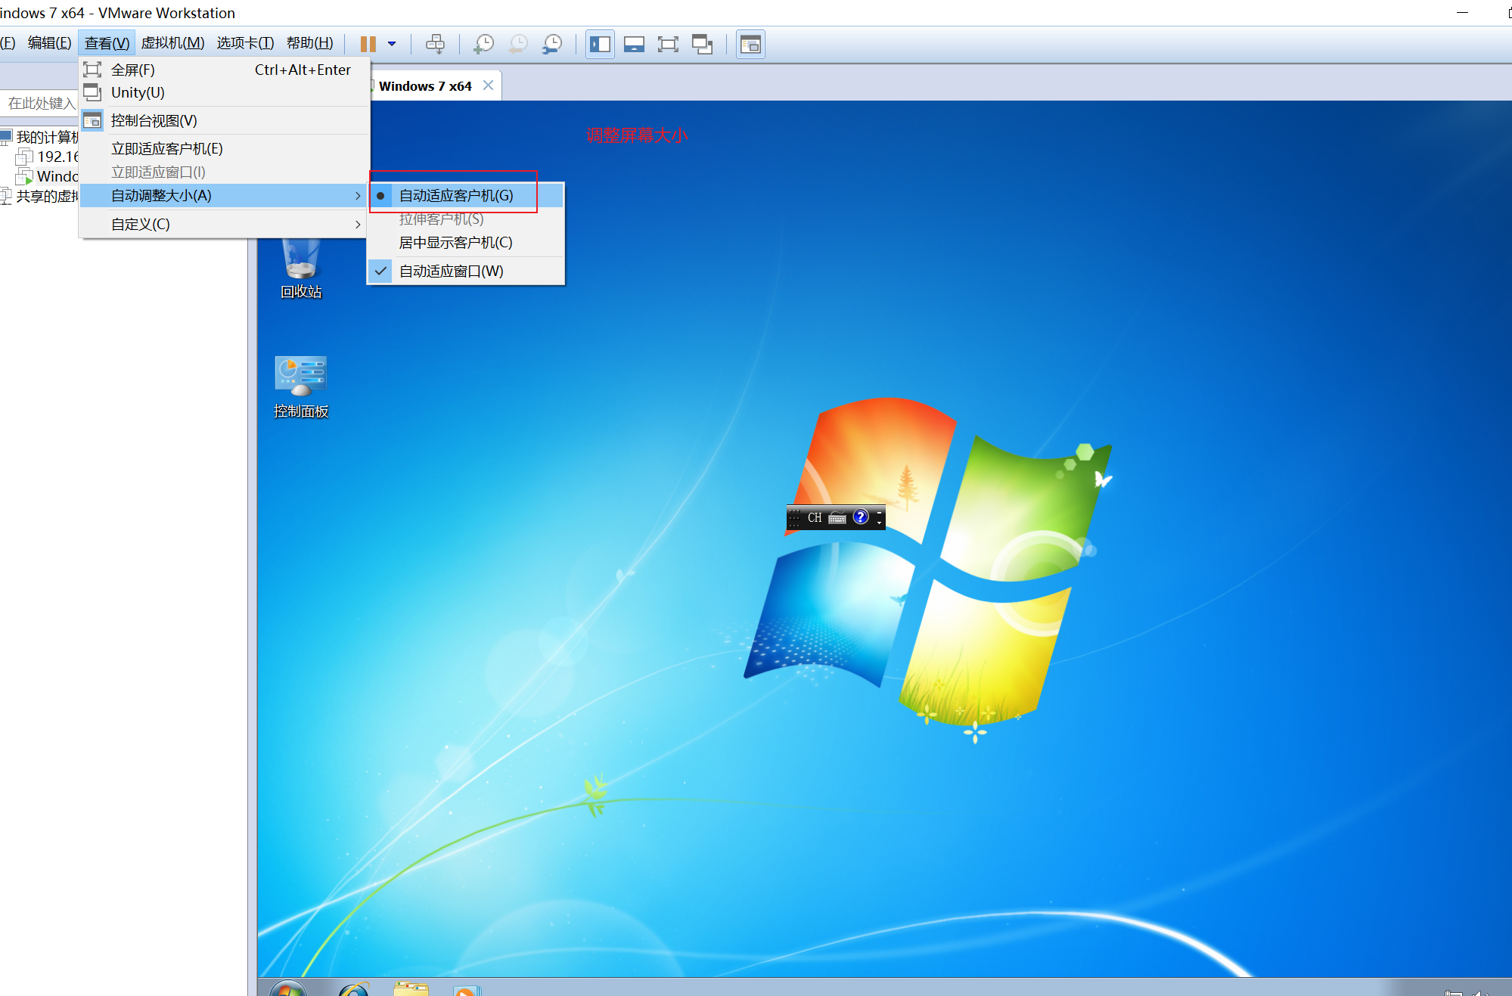Click the language bar help icon
This screenshot has width=1512, height=996.
pos(861,517)
